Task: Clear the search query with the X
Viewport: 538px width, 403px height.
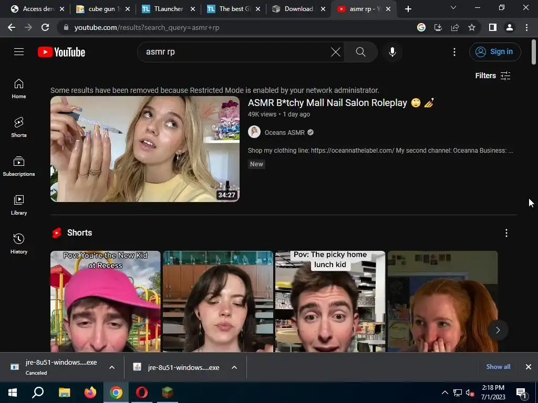Action: [x=336, y=52]
